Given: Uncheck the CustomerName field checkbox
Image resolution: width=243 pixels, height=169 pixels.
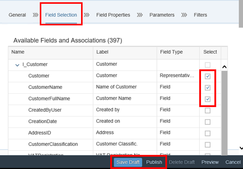Looking at the screenshot, I should click(207, 88).
